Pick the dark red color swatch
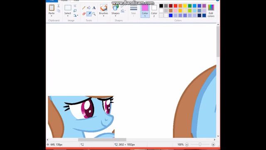Image resolution: width=266 pixels, height=150 pixels. point(171,6)
